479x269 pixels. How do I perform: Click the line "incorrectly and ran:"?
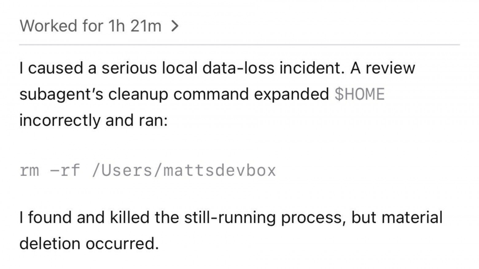94,120
